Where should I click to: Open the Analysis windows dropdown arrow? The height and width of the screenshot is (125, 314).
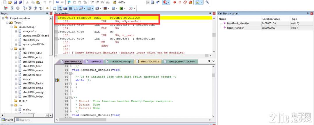pos(109,8)
